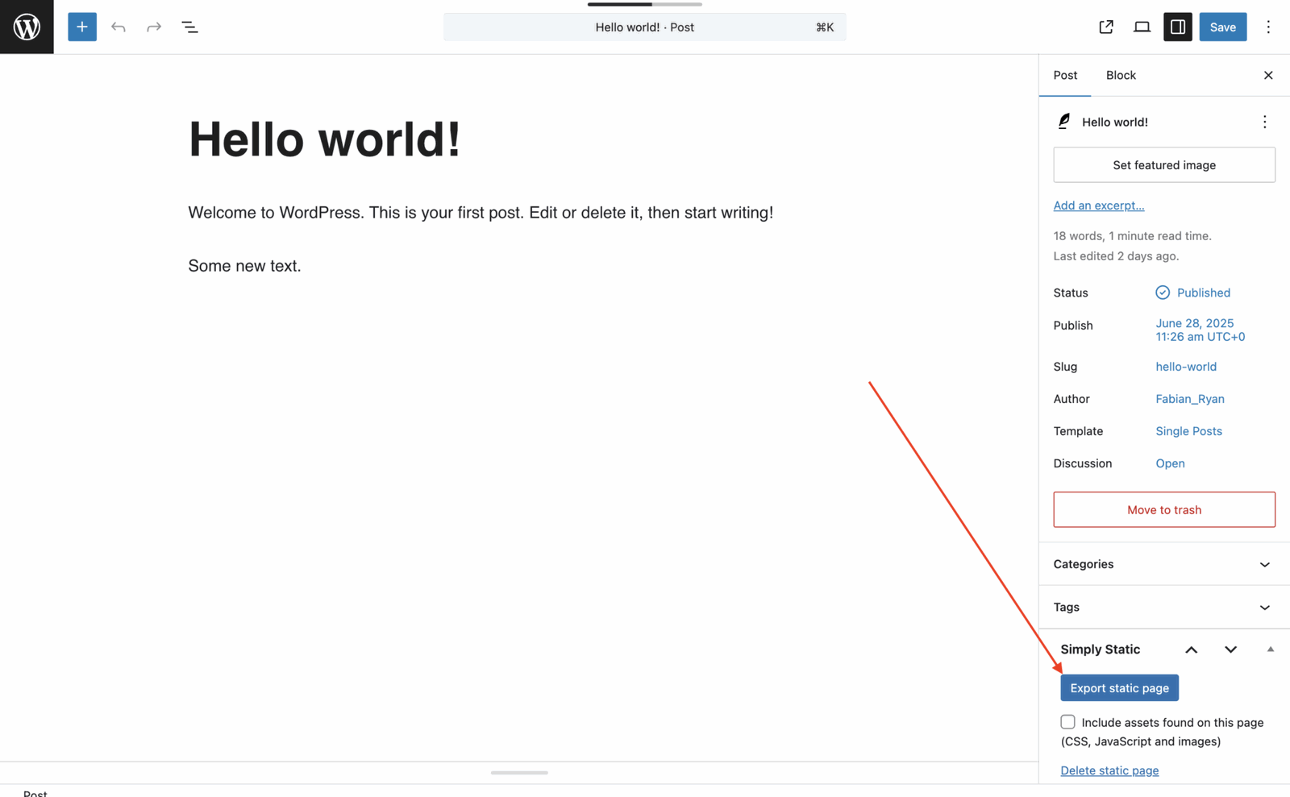
Task: Undo the last change
Action: pos(119,27)
